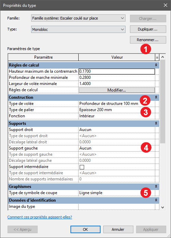This screenshot has height=238, width=171.
Task: Collapse the Données d'identification chevron
Action: coord(156,200)
